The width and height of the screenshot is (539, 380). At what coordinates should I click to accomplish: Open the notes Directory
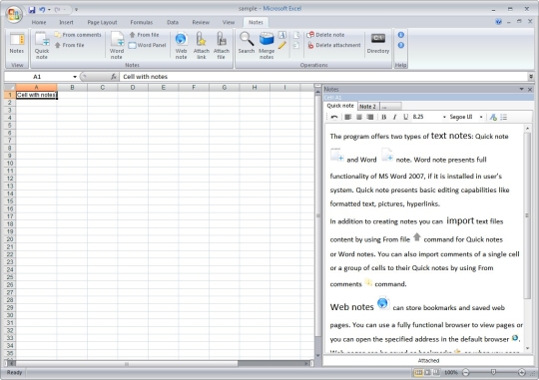[x=377, y=43]
